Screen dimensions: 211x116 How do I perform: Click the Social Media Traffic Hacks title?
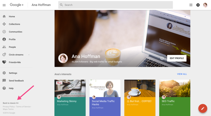click(x=103, y=103)
